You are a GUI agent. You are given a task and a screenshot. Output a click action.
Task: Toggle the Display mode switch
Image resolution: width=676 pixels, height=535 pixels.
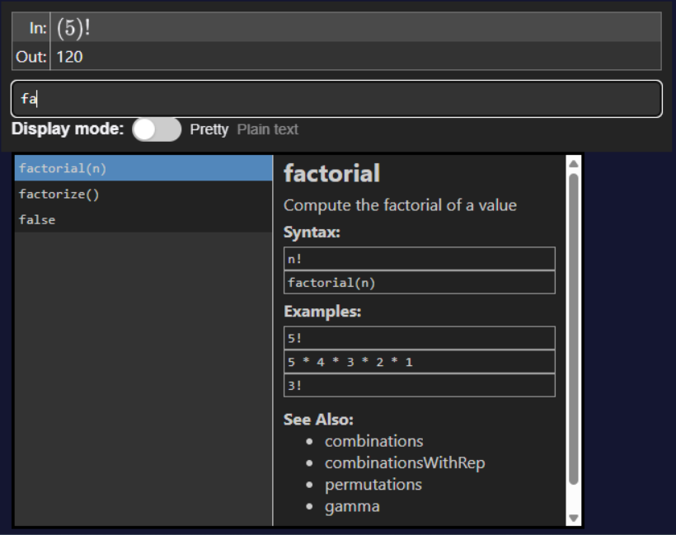[157, 129]
